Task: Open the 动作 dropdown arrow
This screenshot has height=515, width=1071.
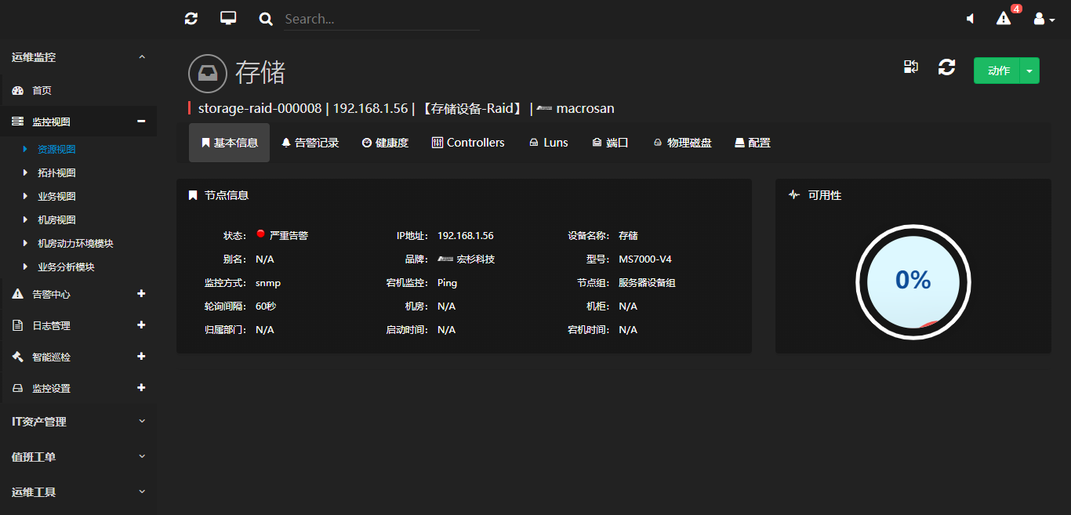Action: click(1029, 71)
